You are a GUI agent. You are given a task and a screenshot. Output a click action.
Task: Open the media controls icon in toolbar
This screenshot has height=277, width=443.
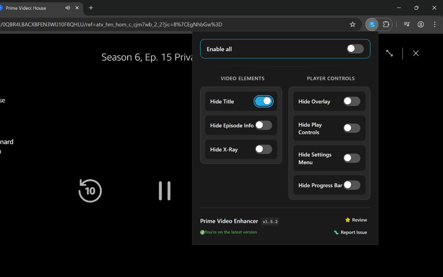tap(407, 24)
